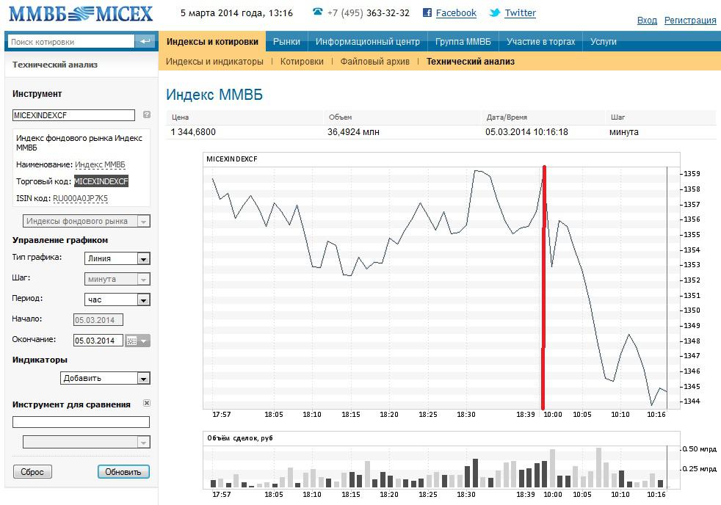The width and height of the screenshot is (721, 505).
Task: Click the Объём сделок, руб label
Action: 239,438
